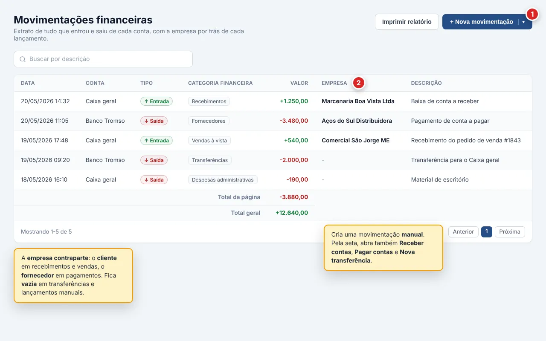Viewport: 546px width, 341px height.
Task: Click the Mostrando 1-5 de 5 text
Action: (46, 232)
